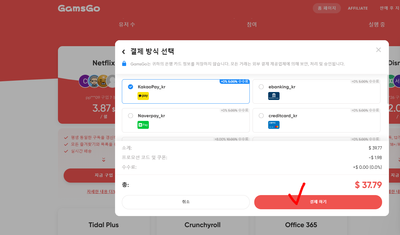Open the Crunchyroll card
The height and width of the screenshot is (235, 400).
(x=202, y=225)
